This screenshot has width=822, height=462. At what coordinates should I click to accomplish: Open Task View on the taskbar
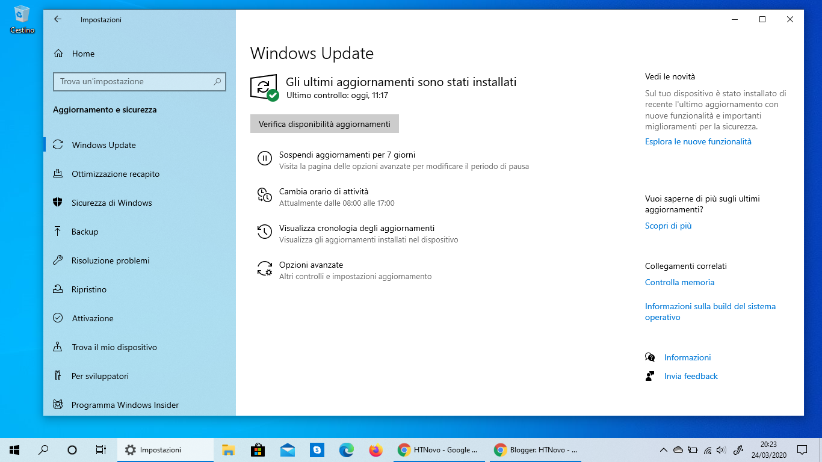tap(101, 450)
